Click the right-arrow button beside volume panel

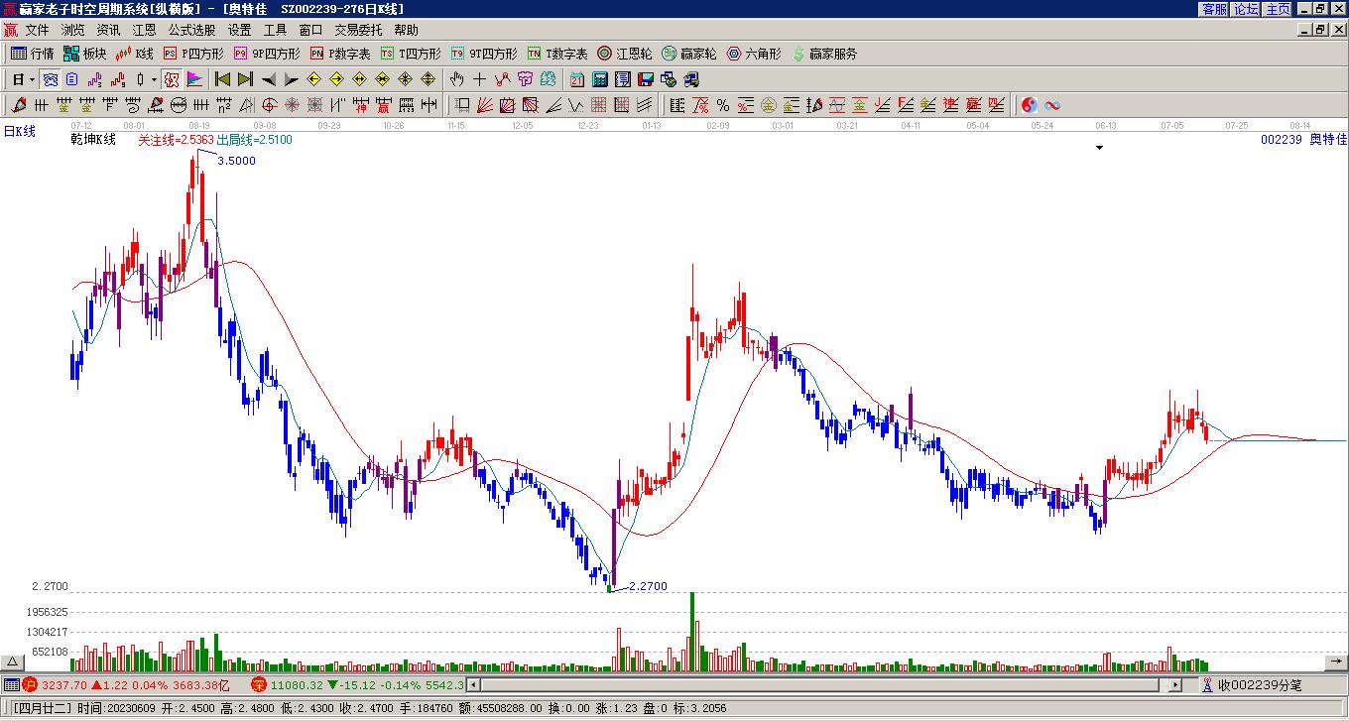[x=1336, y=662]
